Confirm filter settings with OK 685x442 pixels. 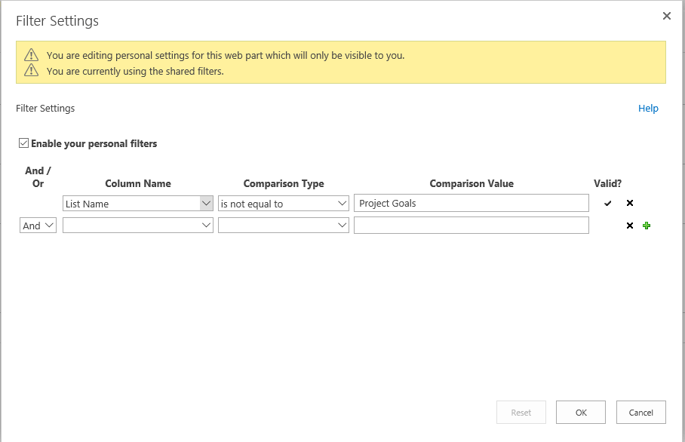[x=580, y=413]
